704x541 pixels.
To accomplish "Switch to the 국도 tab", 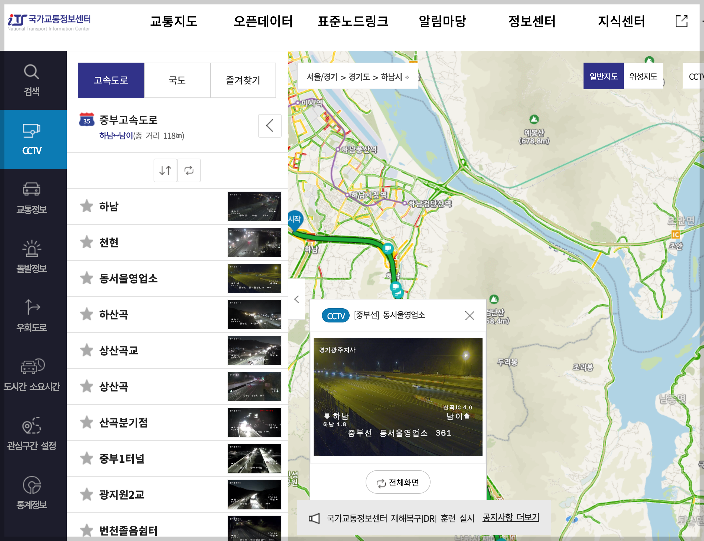I will (x=177, y=81).
